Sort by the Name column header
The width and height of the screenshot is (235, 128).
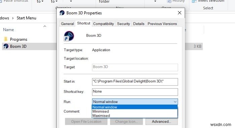[8, 30]
